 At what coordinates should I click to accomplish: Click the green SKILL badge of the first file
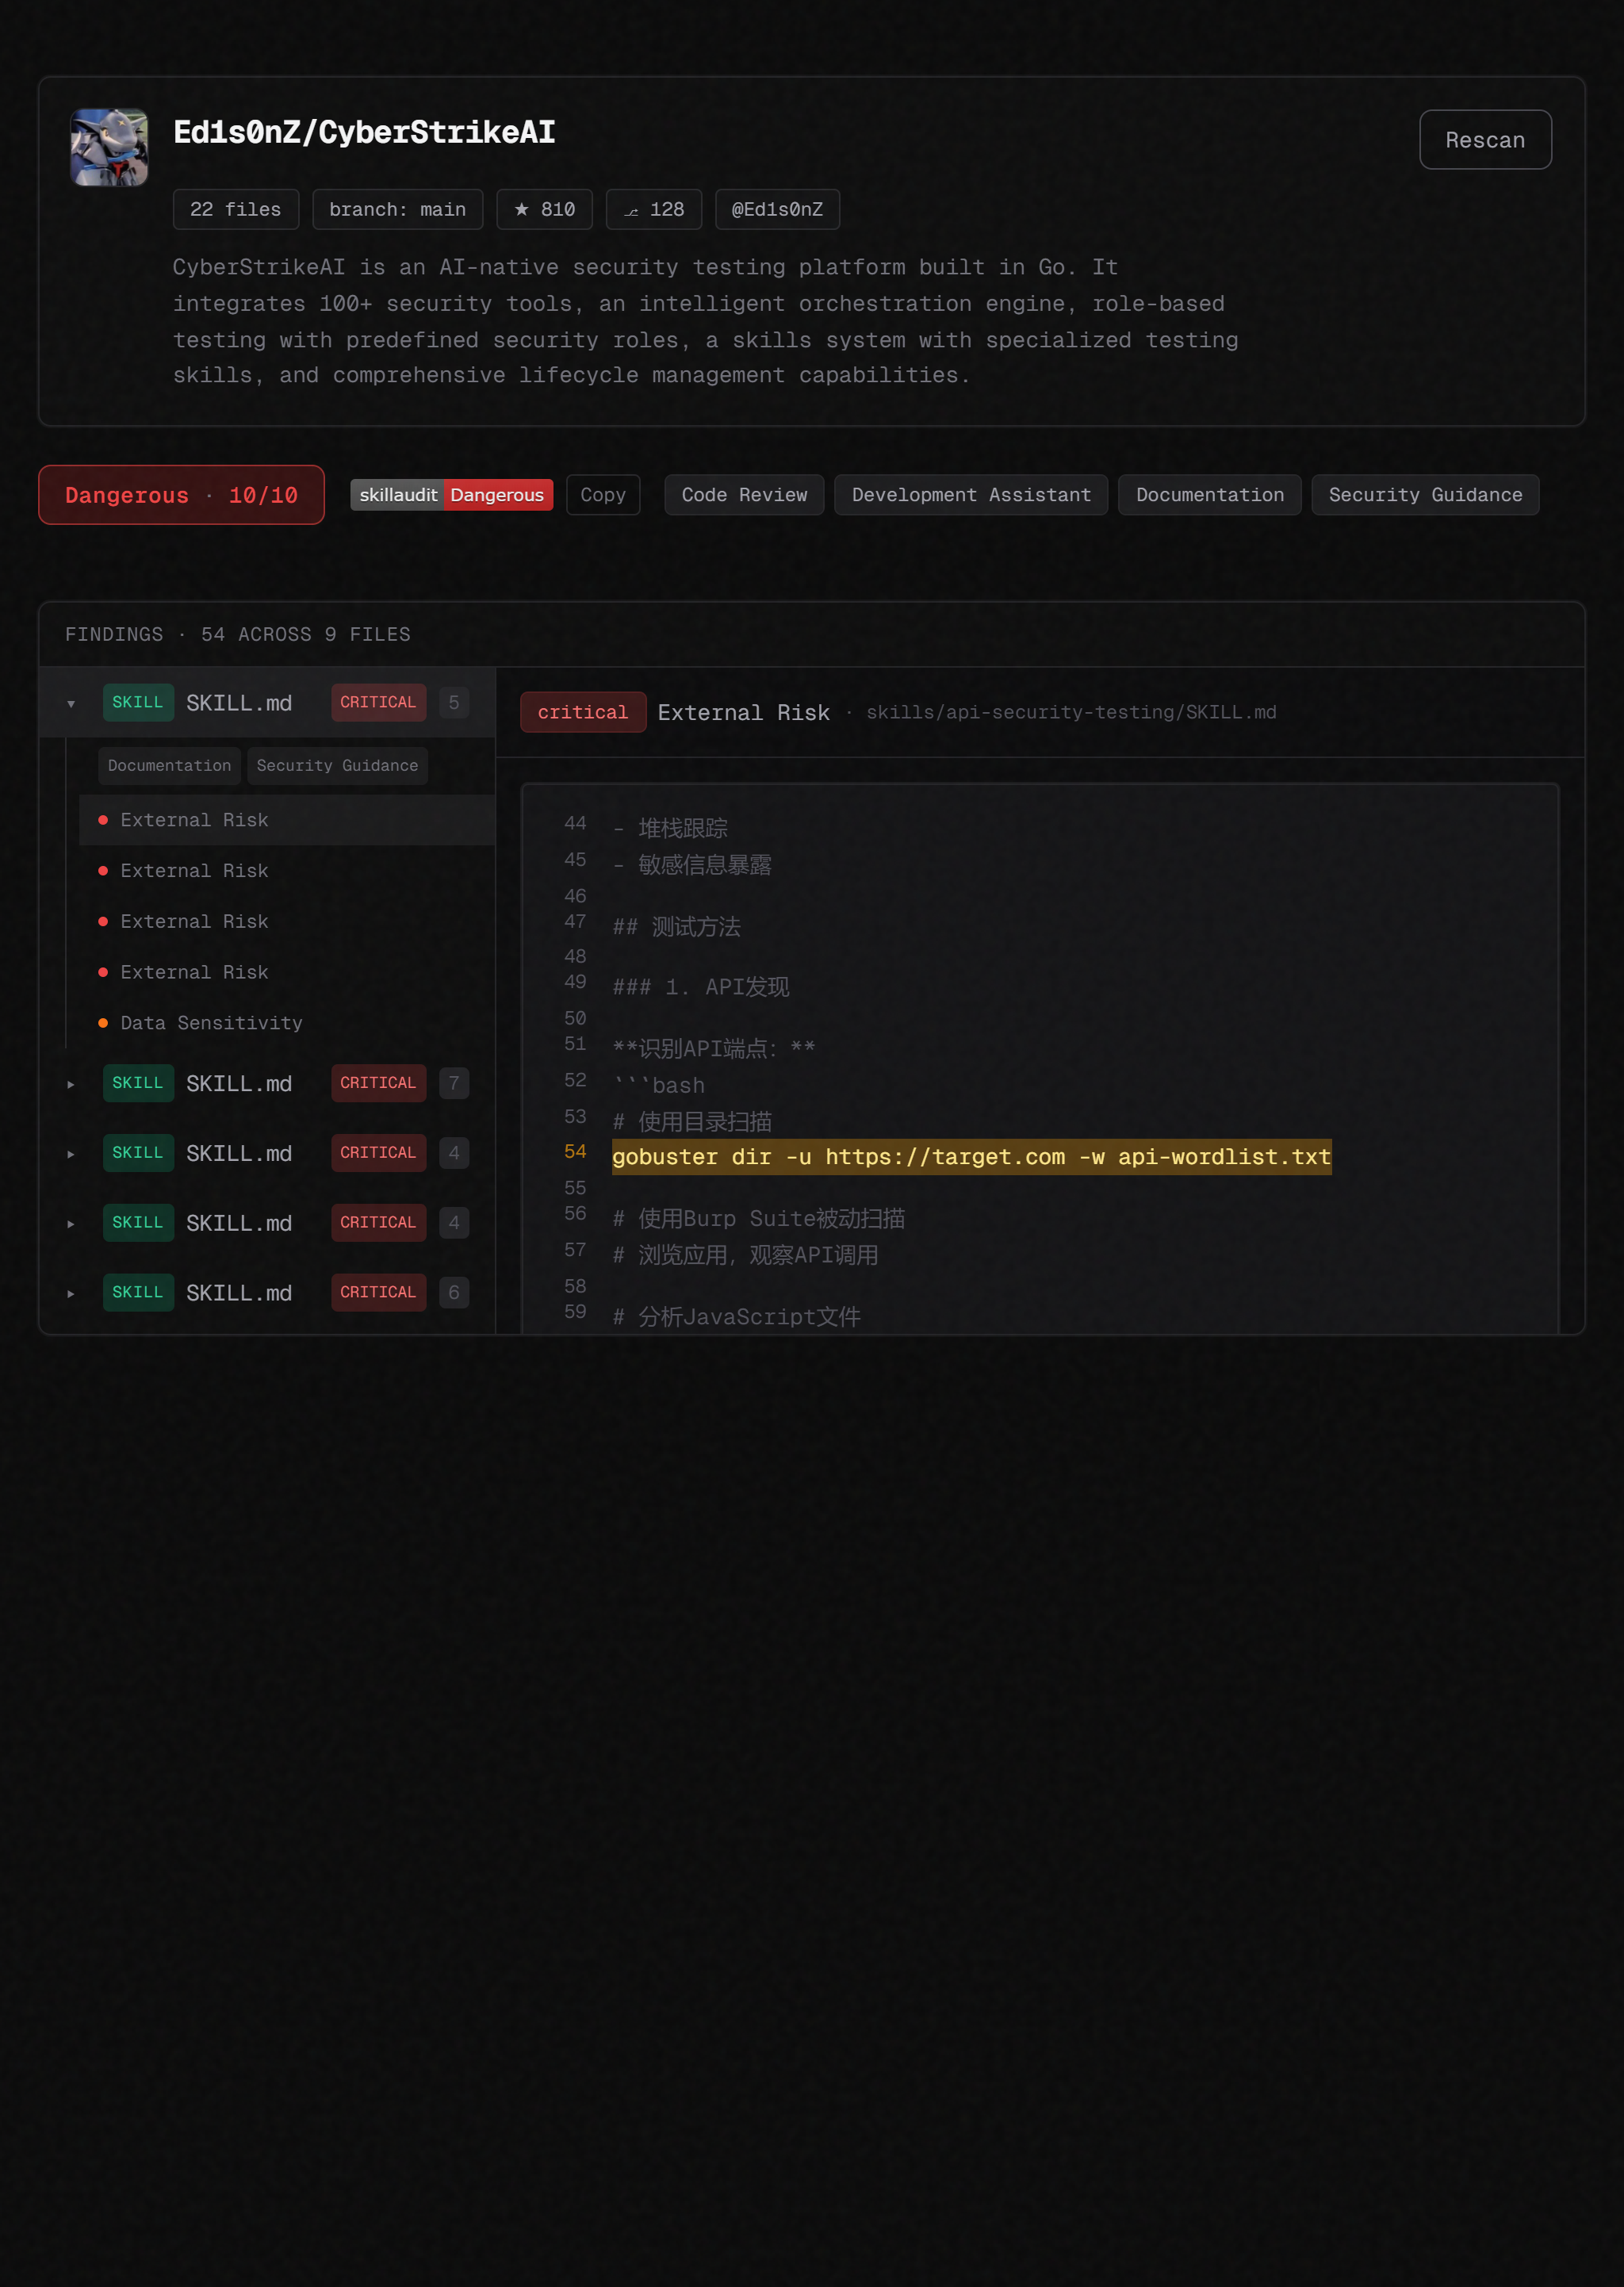[138, 703]
